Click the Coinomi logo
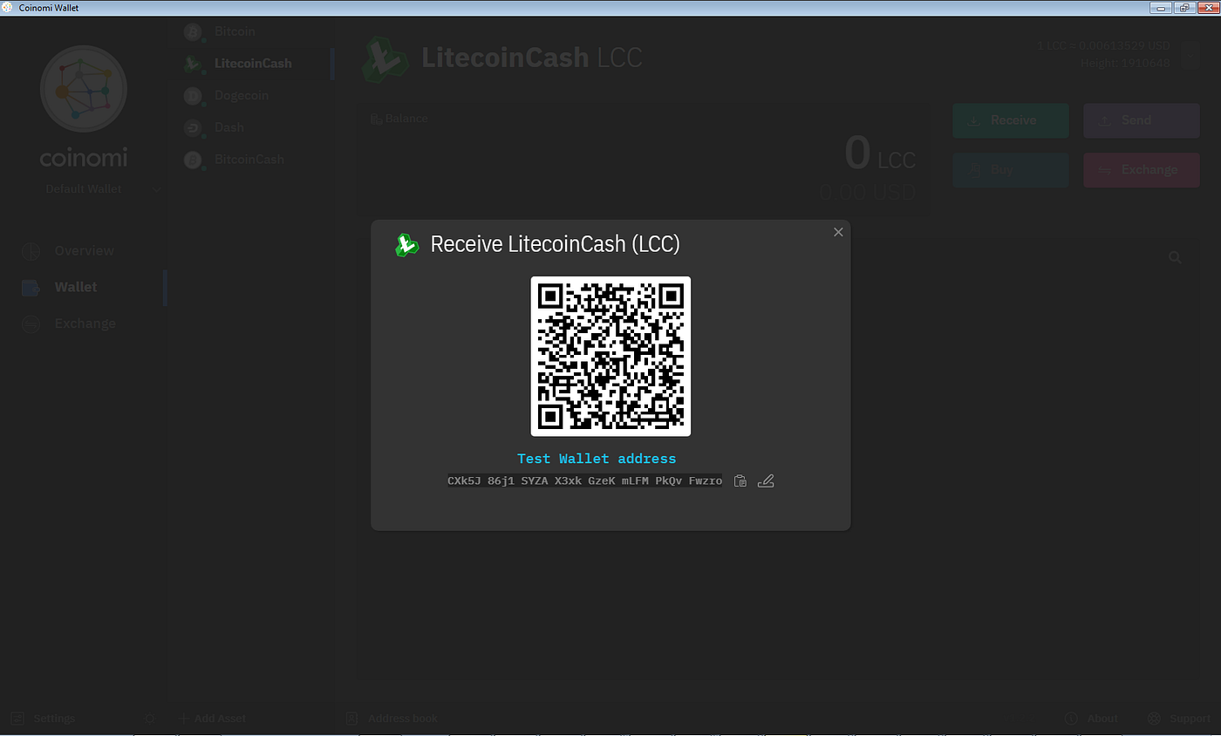The height and width of the screenshot is (736, 1221). coord(84,89)
